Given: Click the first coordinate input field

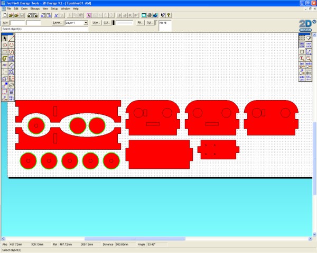Looking at the screenshot, I should (x=18, y=23).
